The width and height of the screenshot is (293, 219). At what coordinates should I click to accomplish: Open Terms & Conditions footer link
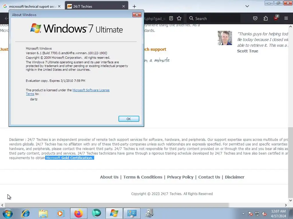(143, 177)
